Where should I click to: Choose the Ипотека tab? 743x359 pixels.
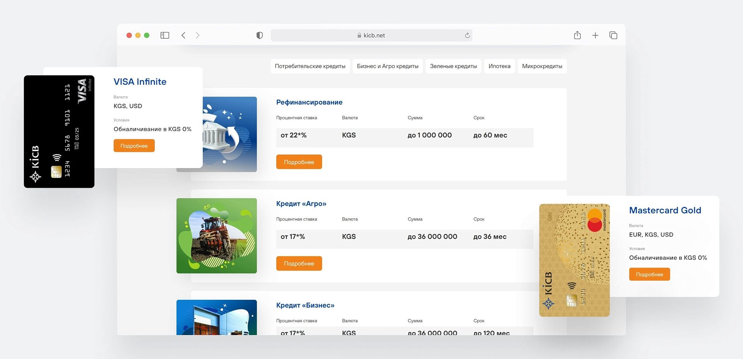point(499,66)
